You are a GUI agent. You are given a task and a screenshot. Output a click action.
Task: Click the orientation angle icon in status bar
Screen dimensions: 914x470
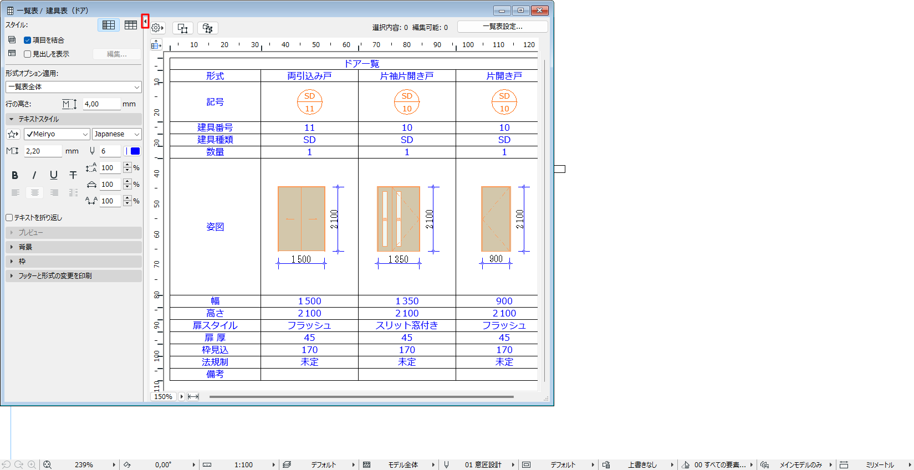point(127,464)
